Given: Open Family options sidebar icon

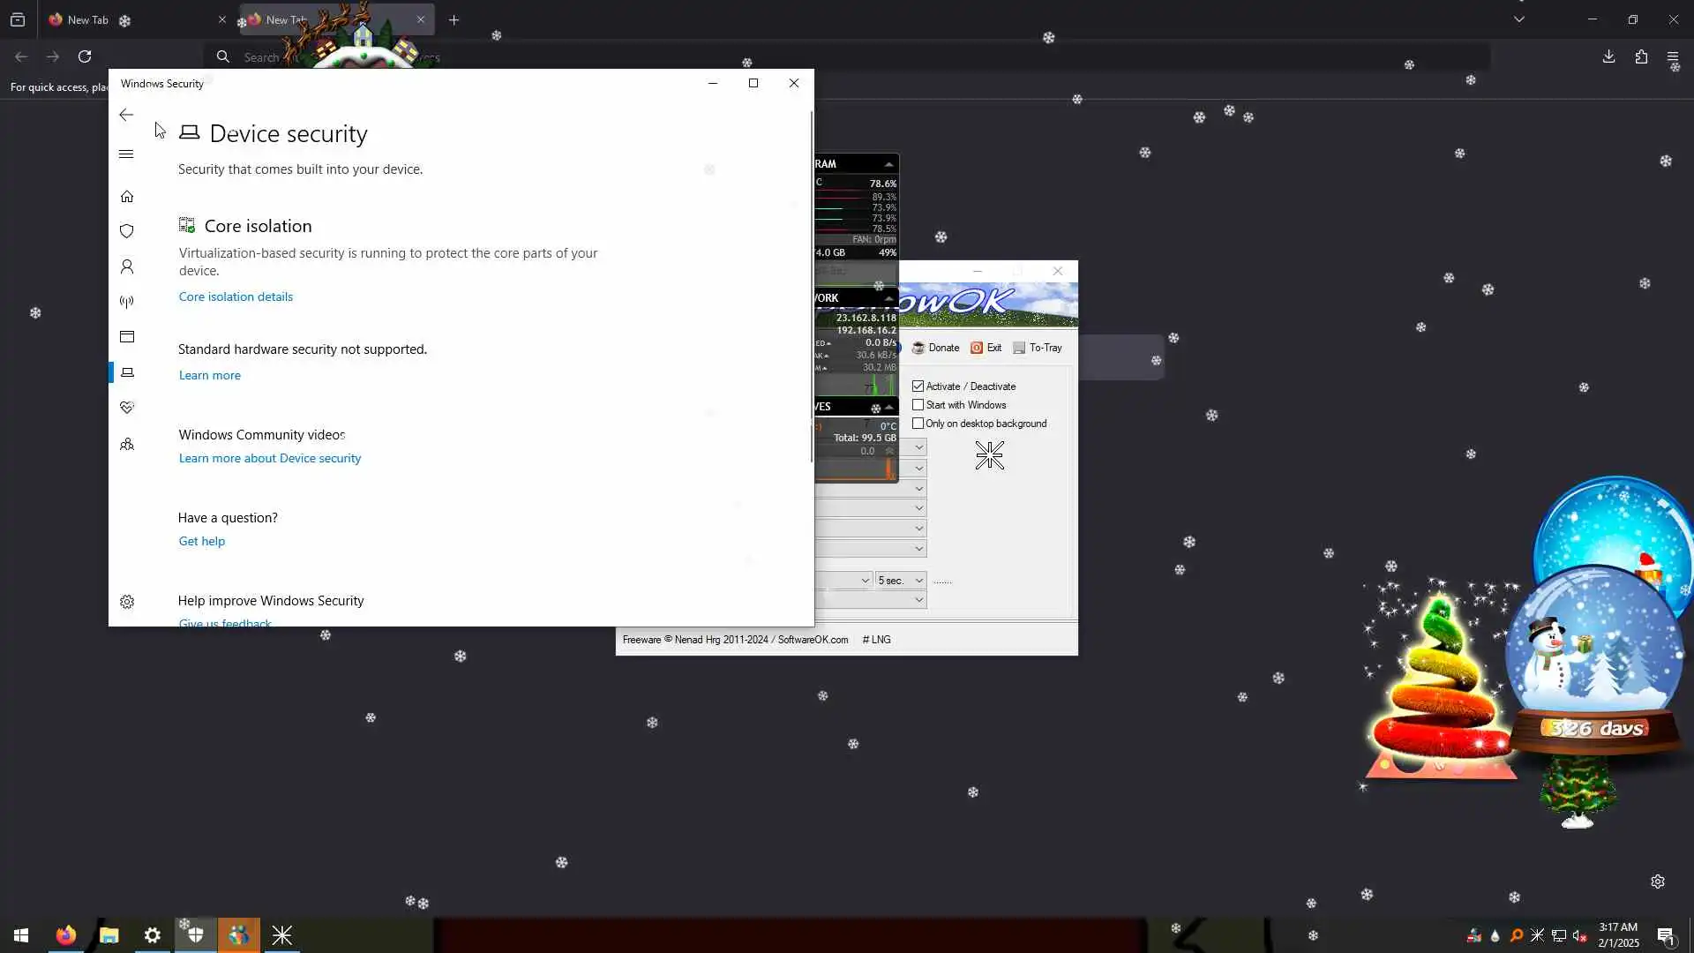Looking at the screenshot, I should click(127, 444).
